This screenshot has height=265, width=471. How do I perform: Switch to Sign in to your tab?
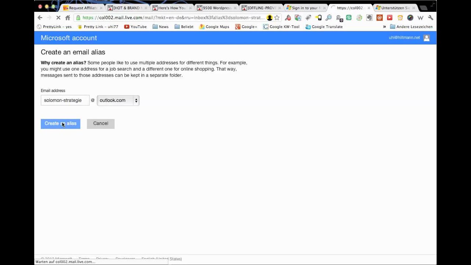pyautogui.click(x=305, y=8)
